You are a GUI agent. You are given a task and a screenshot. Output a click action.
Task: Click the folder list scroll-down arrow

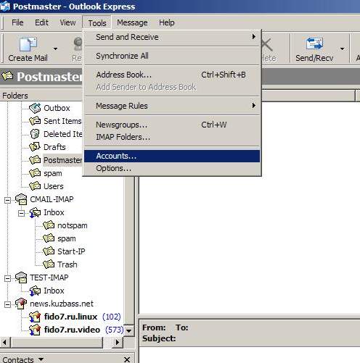(129, 330)
